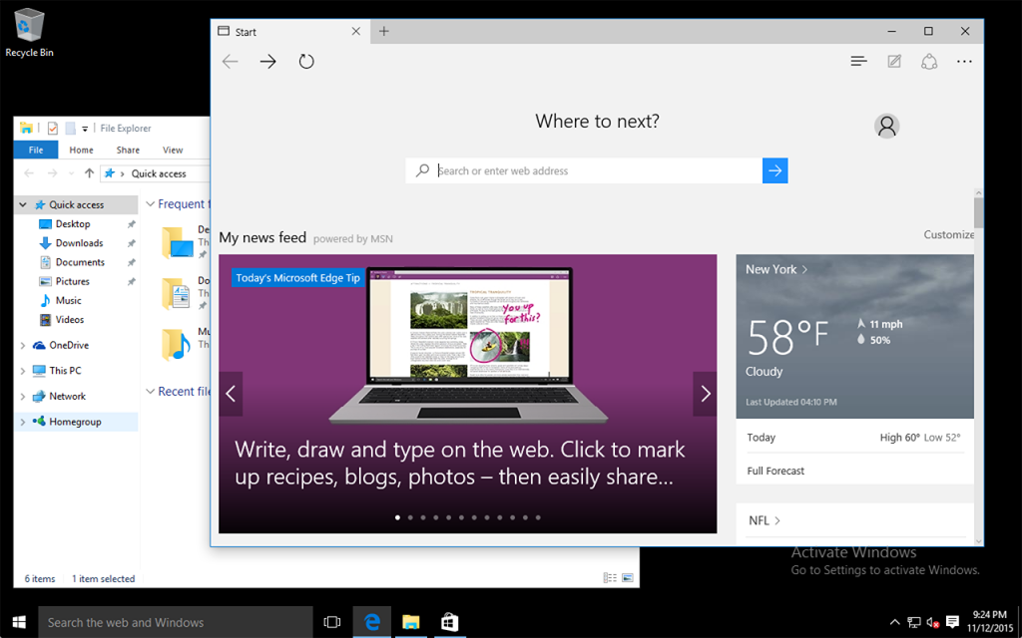Collapse the Quick access tree node
The image size is (1022, 638).
click(x=23, y=204)
